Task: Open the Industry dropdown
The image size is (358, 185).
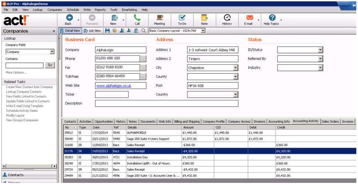Action: point(320,68)
